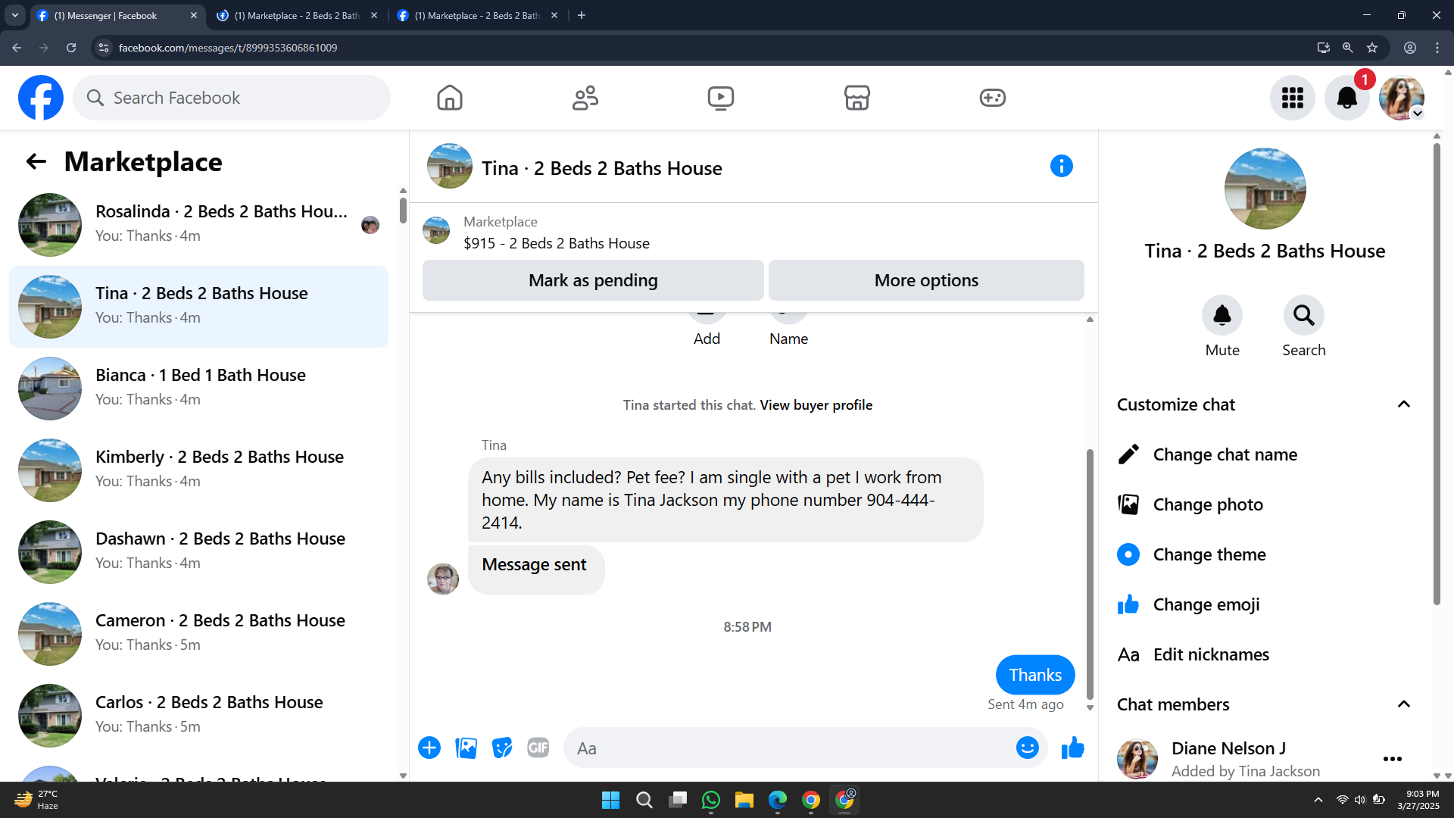Open member options for Diane Nelson J
Image resolution: width=1454 pixels, height=818 pixels.
1393,759
